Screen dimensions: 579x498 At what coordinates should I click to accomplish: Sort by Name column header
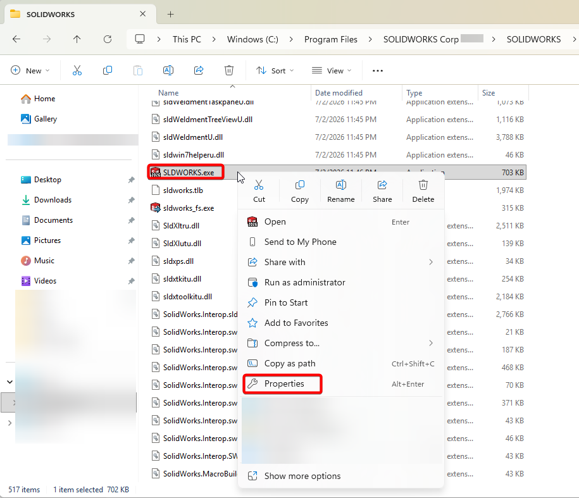[x=168, y=93]
